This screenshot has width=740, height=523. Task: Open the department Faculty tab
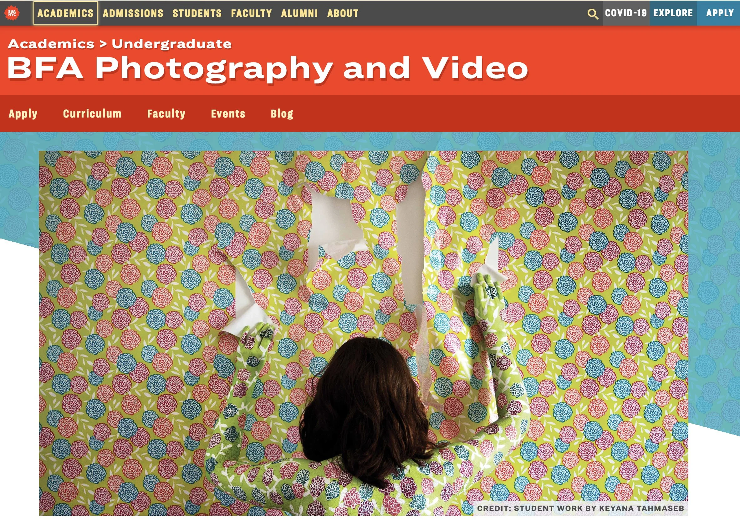pyautogui.click(x=166, y=114)
